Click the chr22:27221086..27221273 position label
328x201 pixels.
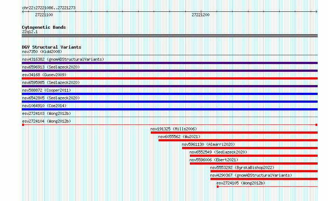coord(49,8)
